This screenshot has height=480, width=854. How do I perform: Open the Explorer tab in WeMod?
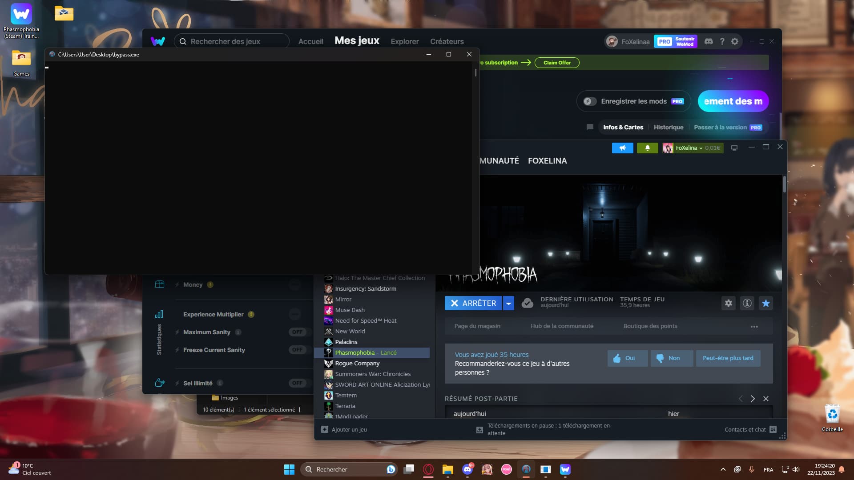click(404, 41)
